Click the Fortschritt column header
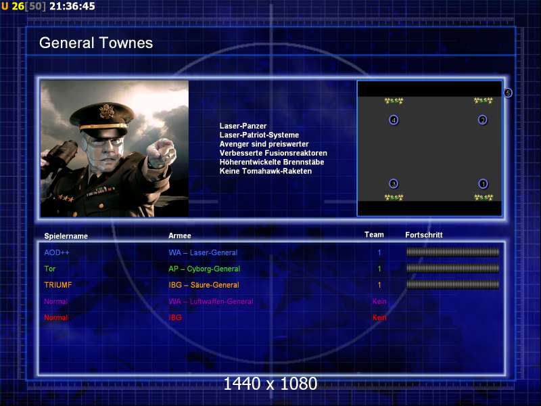This screenshot has height=406, width=541. click(x=424, y=235)
